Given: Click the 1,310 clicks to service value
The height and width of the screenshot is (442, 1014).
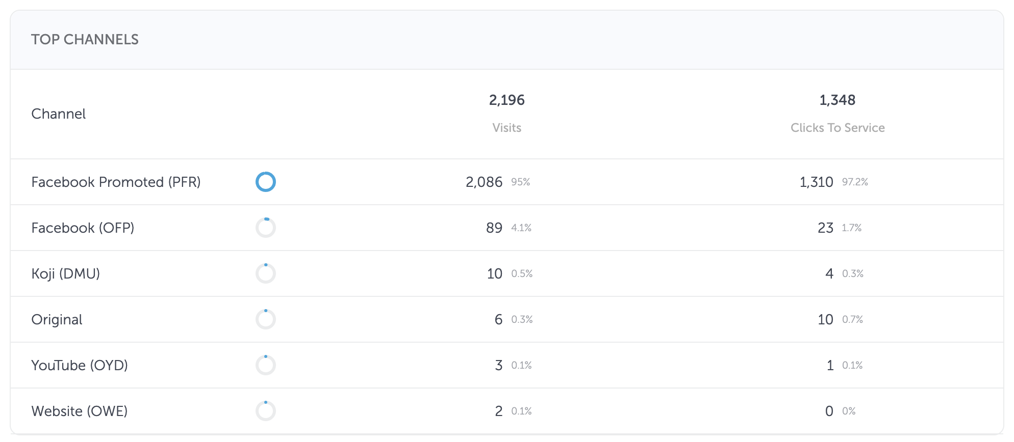Looking at the screenshot, I should [x=816, y=182].
